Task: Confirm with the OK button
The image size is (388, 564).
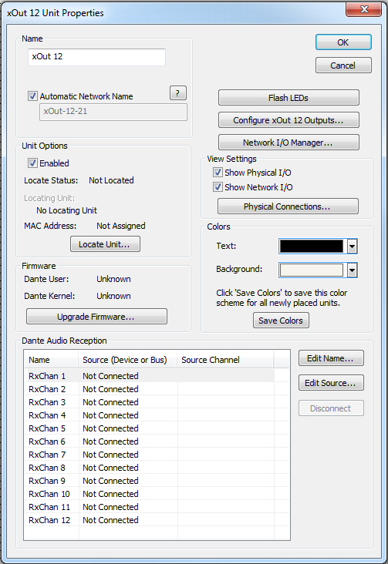Action: coord(343,42)
